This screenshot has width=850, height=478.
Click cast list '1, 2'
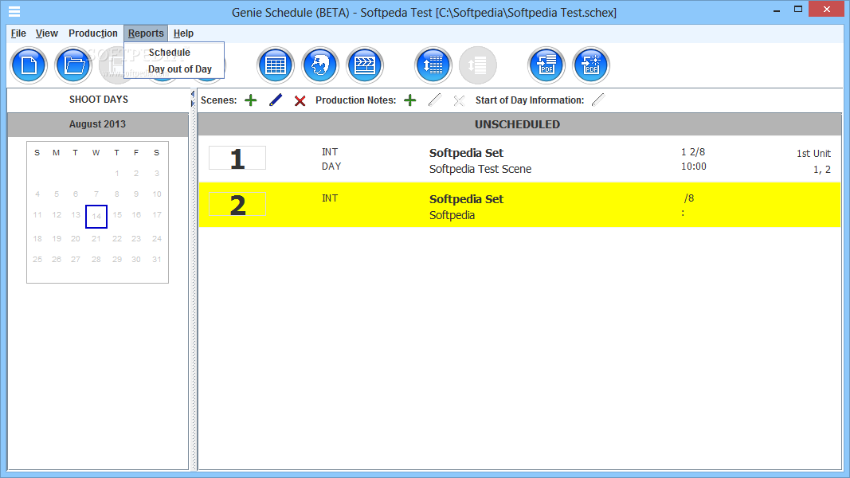[822, 170]
